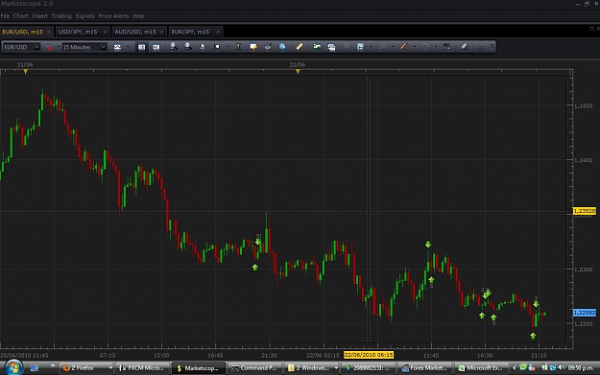
Task: Expand the arrow beside greyed line icon
Action: [x=393, y=47]
